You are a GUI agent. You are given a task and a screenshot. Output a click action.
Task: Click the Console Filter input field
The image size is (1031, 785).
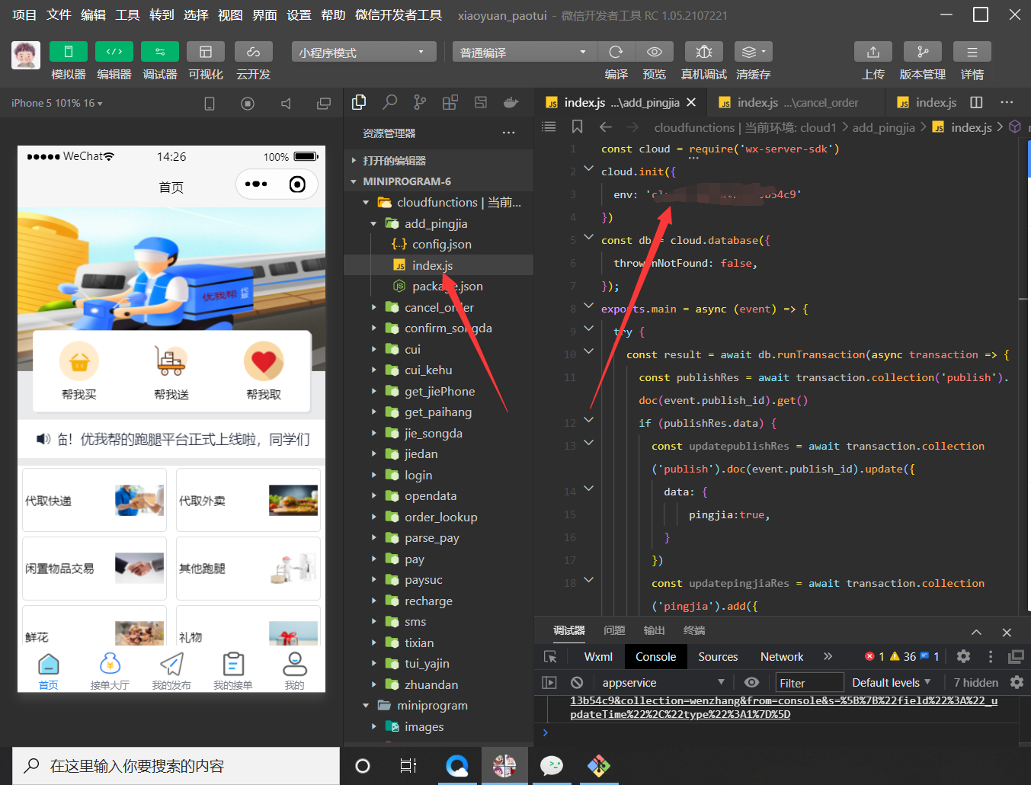809,682
